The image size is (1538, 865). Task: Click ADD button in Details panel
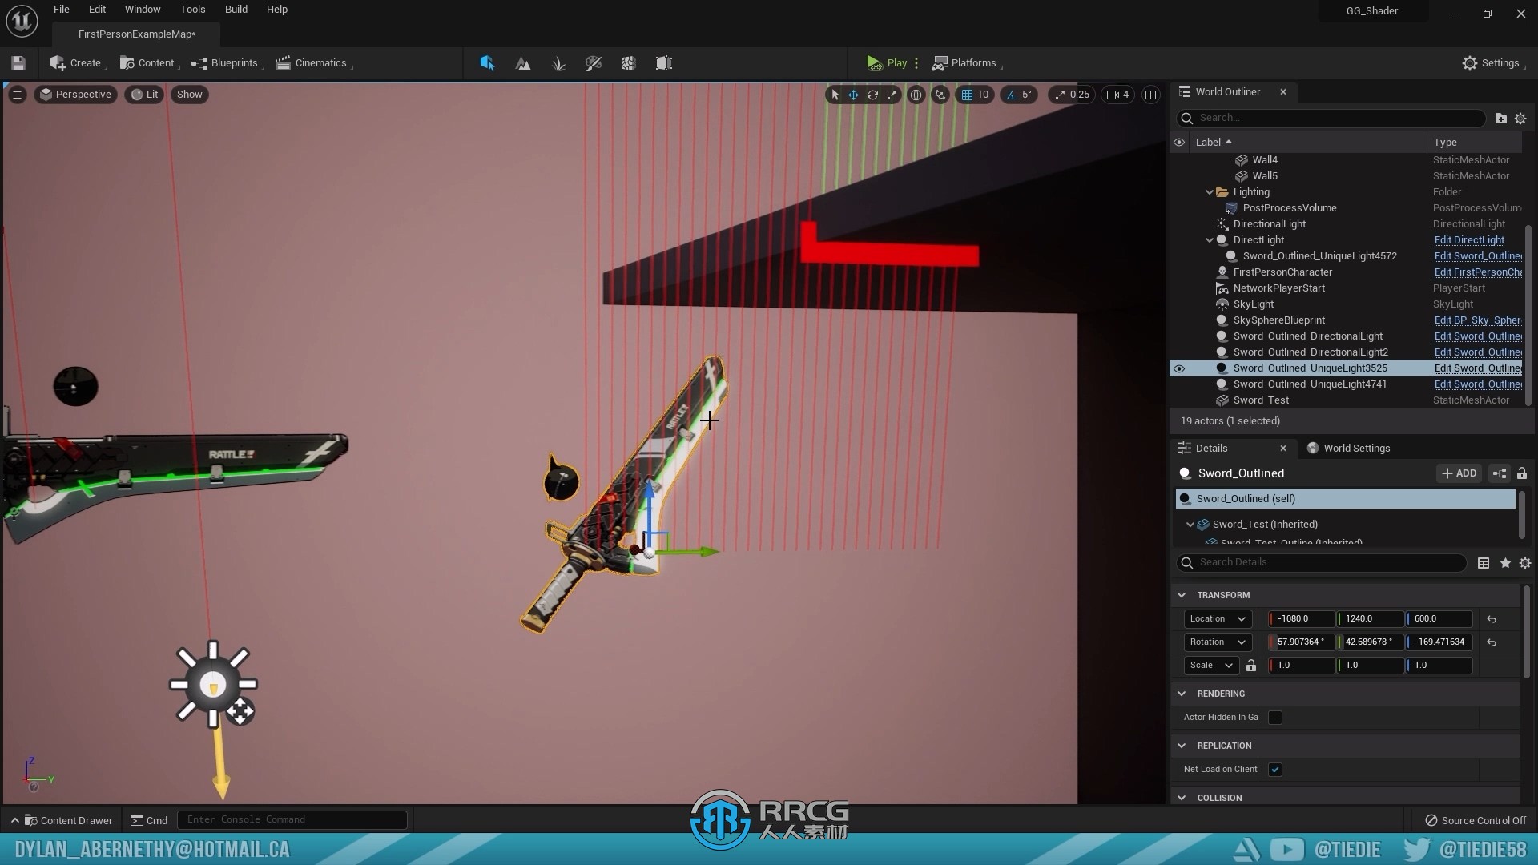pos(1459,472)
